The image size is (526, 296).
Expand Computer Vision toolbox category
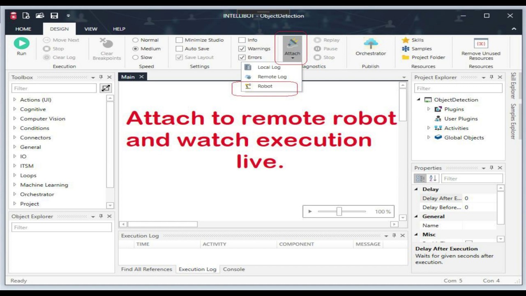coord(15,118)
